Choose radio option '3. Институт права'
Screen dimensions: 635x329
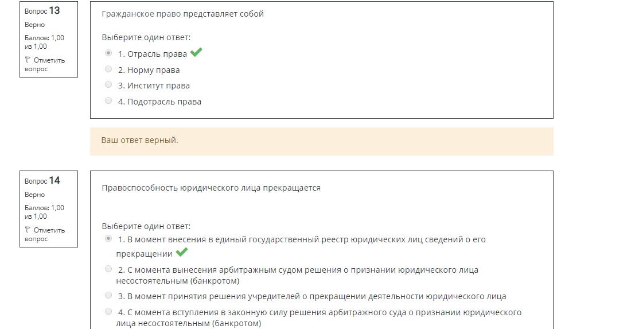tap(108, 84)
